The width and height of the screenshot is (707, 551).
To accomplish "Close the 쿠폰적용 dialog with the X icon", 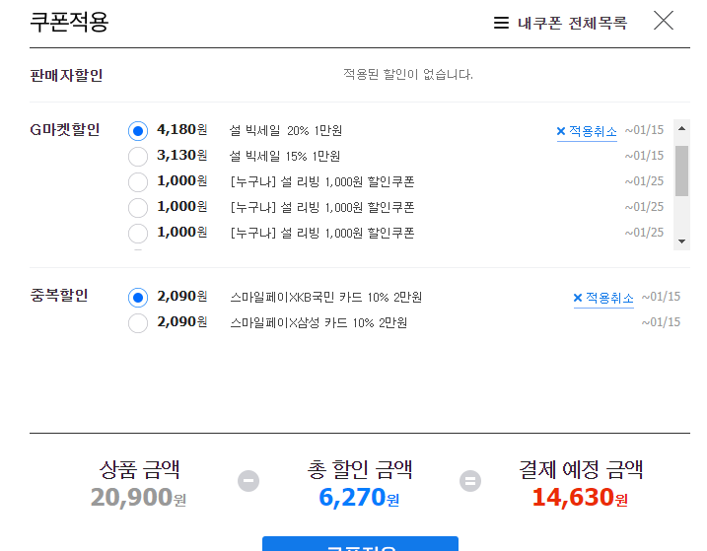I will (664, 21).
